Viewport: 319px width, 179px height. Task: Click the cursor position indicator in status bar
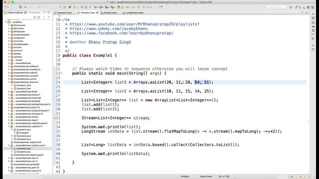[x=224, y=177]
